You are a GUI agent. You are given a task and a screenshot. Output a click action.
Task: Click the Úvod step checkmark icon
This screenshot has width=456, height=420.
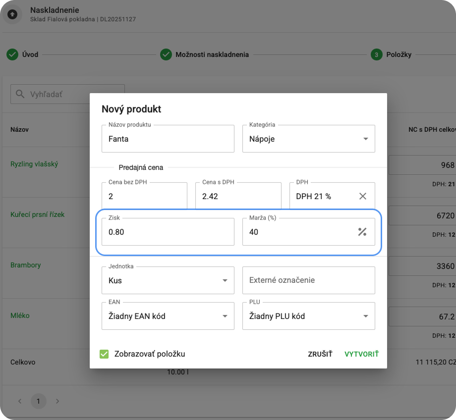[x=12, y=54]
